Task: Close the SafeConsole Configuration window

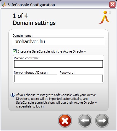Action: [112, 4]
